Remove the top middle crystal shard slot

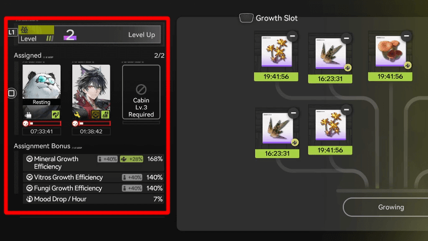346,38
